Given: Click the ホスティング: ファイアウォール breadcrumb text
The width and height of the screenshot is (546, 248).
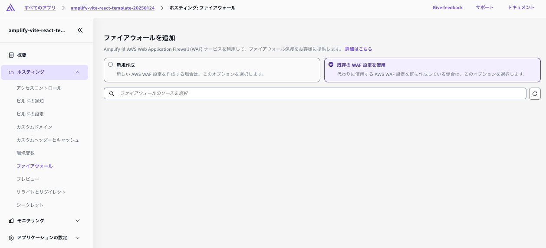Looking at the screenshot, I should pyautogui.click(x=202, y=8).
